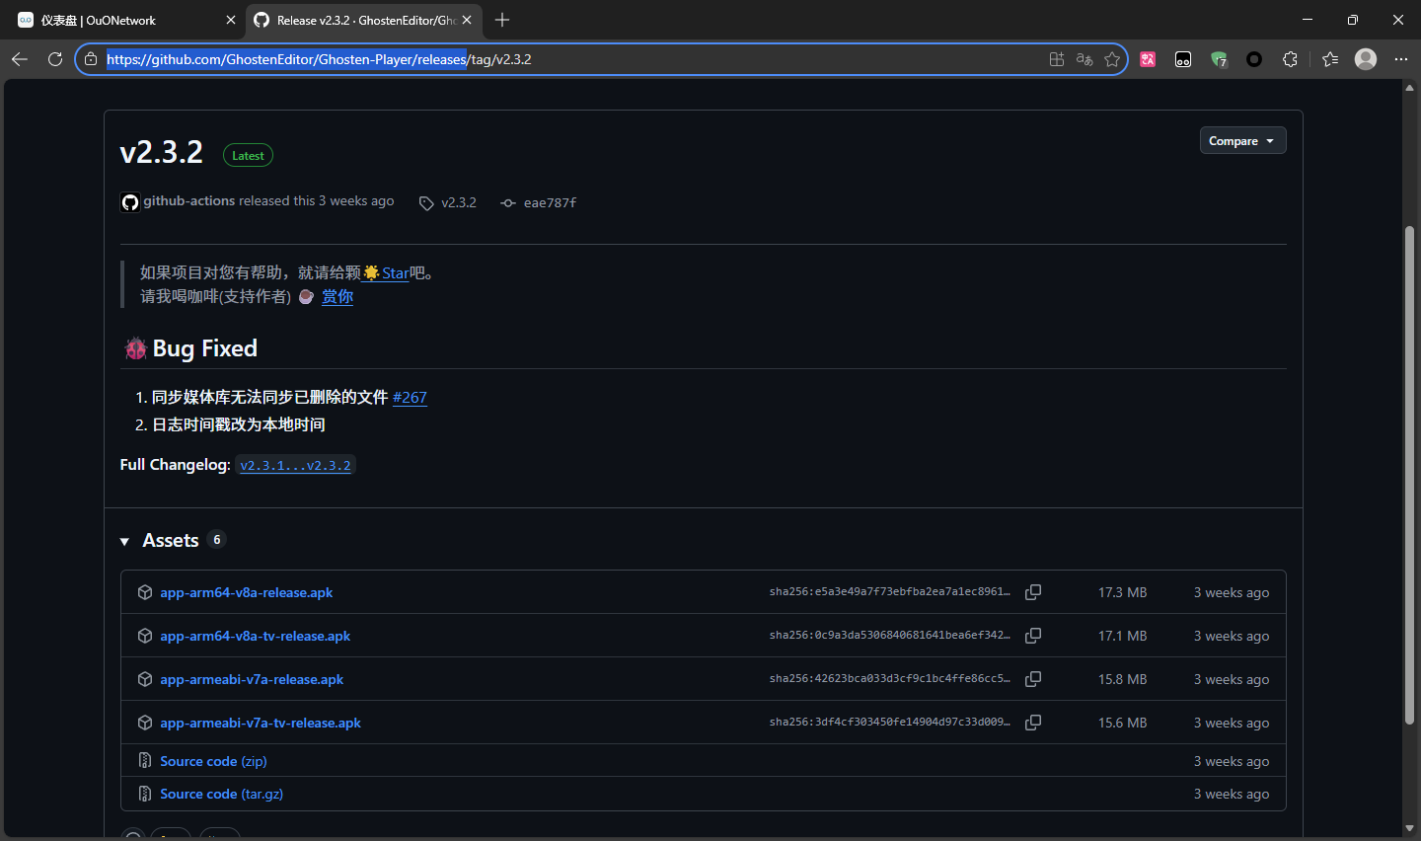The image size is (1421, 841).
Task: Click the browser refresh icon
Action: tap(55, 59)
